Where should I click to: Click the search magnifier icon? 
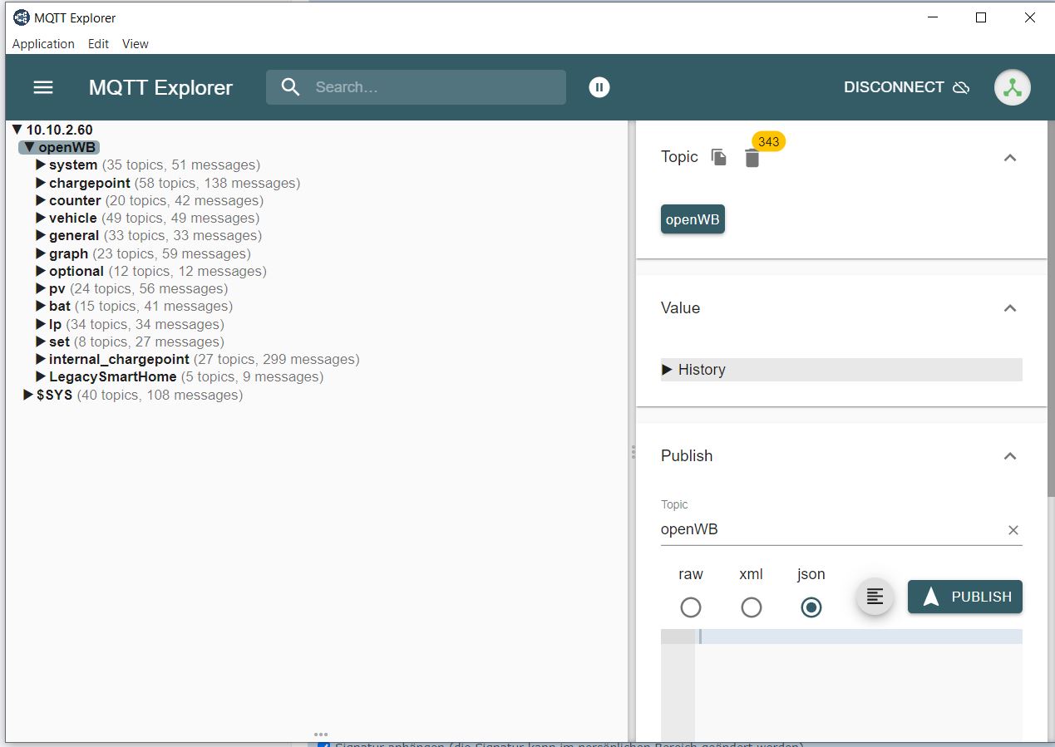tap(290, 87)
